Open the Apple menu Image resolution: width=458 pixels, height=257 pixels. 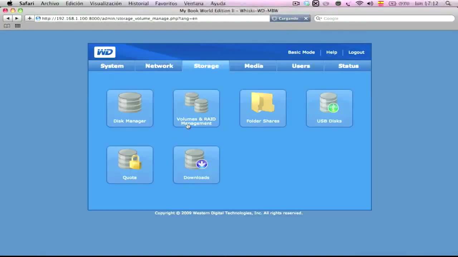click(10, 3)
